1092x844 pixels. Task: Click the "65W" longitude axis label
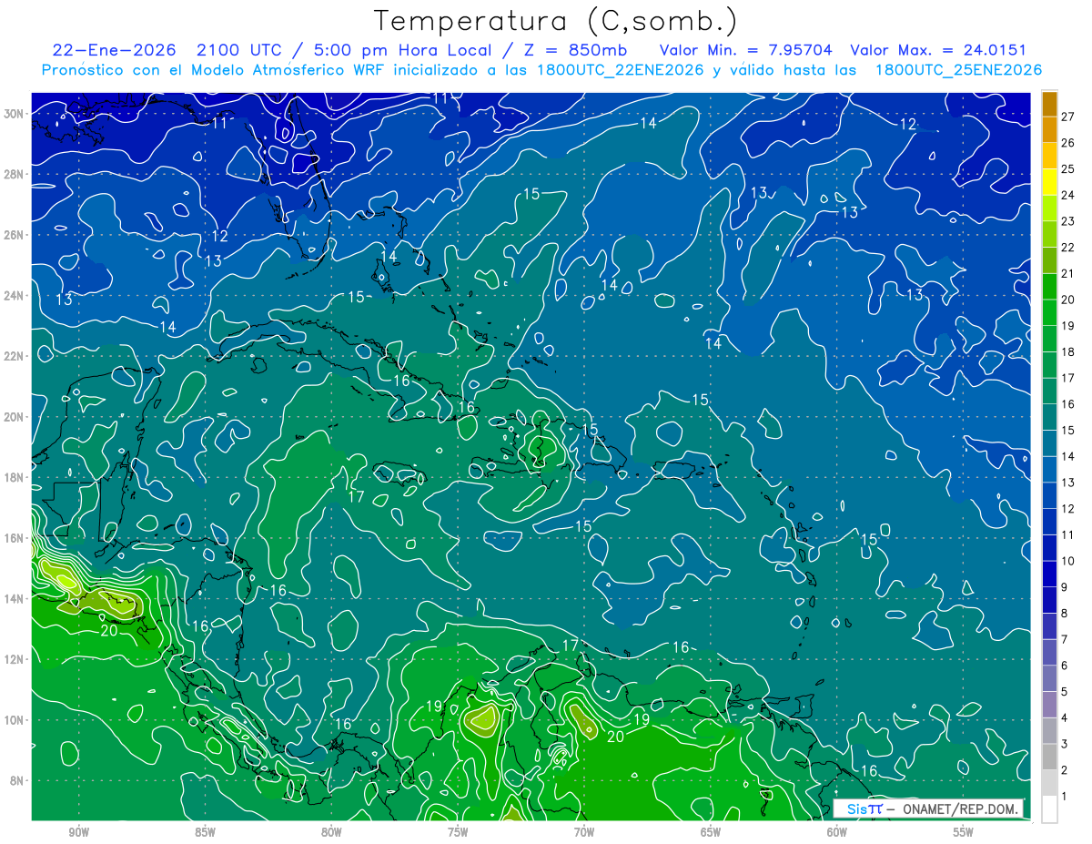711,832
